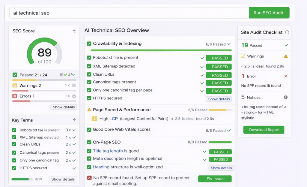
Task: Click the info icon next to Notices
Action: [285, 97]
